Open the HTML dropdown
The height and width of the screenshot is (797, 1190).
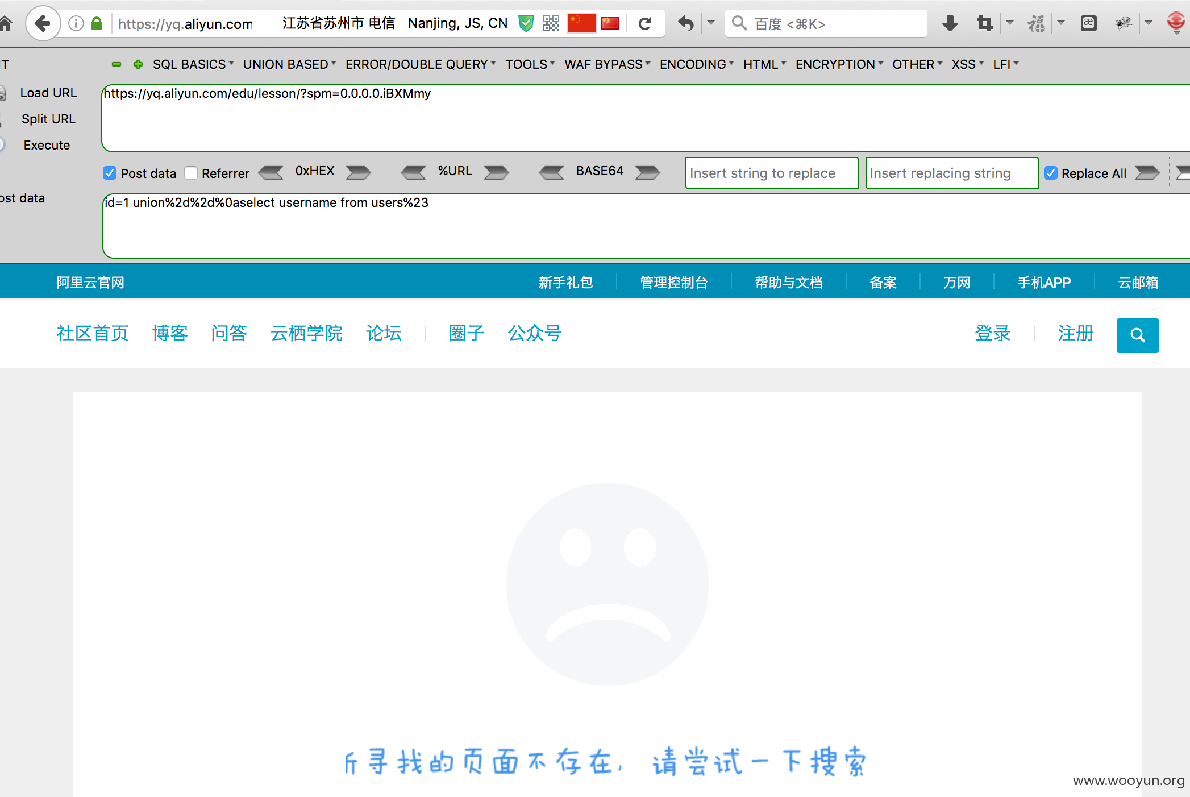tap(765, 64)
